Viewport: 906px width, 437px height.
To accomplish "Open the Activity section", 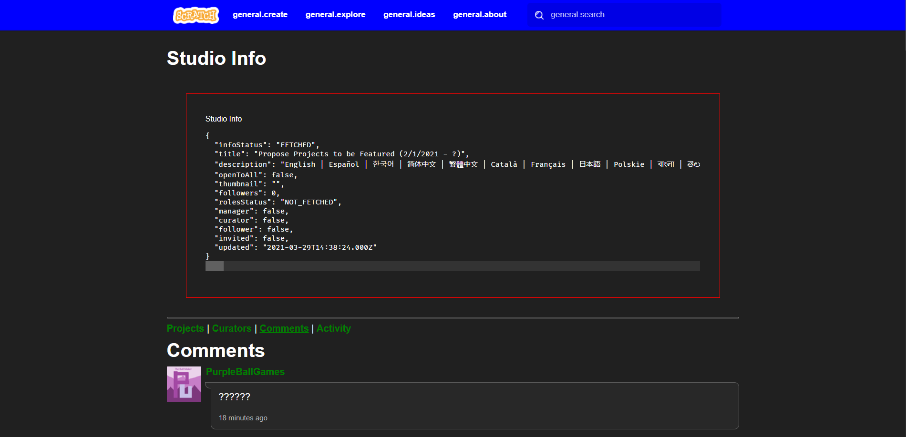I will [x=333, y=328].
